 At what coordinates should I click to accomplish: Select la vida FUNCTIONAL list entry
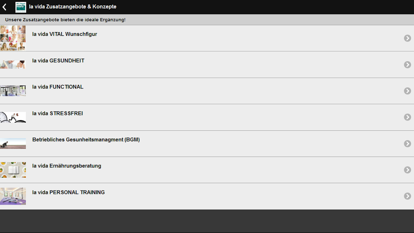click(x=207, y=91)
